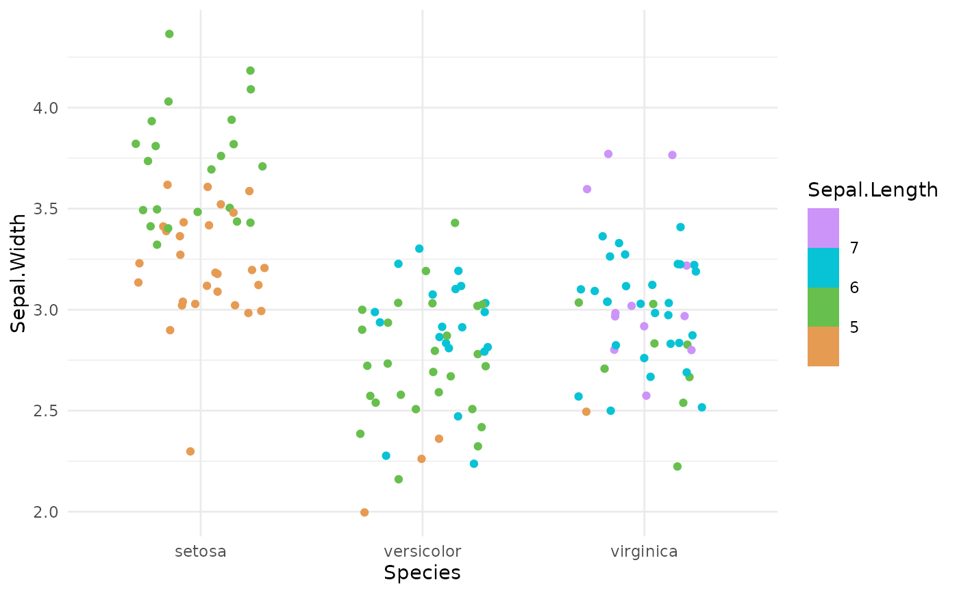Viewport: 959px width, 593px height.
Task: Click the setosa x-axis label
Action: 200,552
